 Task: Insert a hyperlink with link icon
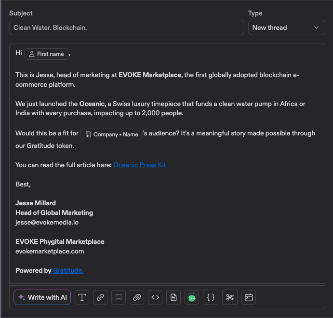click(x=100, y=297)
